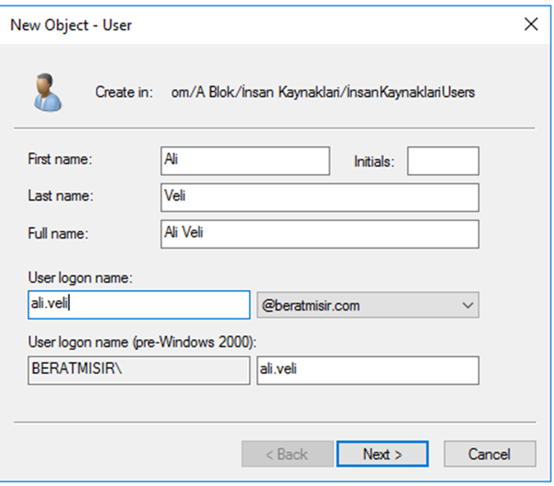Click the User logon name label

(x=79, y=278)
